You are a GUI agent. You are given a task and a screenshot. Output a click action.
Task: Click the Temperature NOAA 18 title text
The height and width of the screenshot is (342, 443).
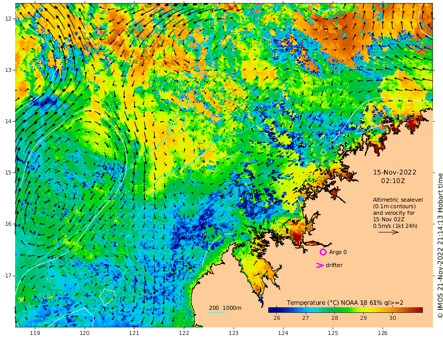[345, 303]
